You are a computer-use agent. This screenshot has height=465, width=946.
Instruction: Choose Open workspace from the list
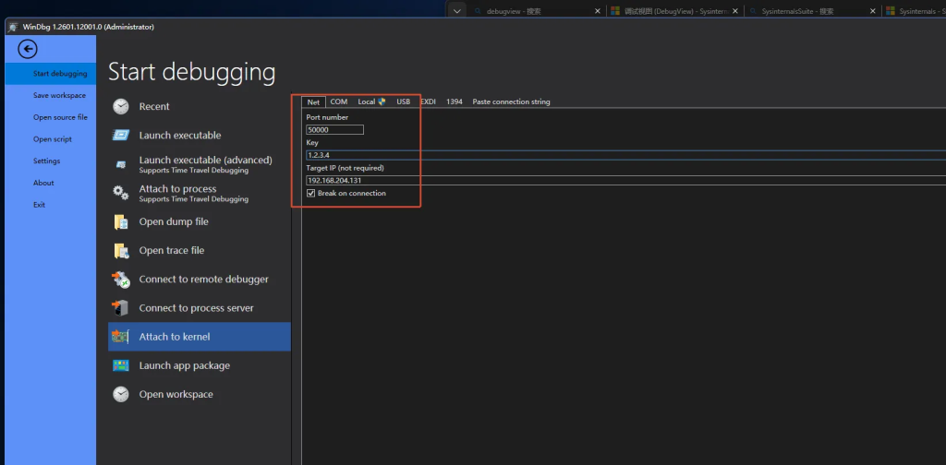(176, 395)
